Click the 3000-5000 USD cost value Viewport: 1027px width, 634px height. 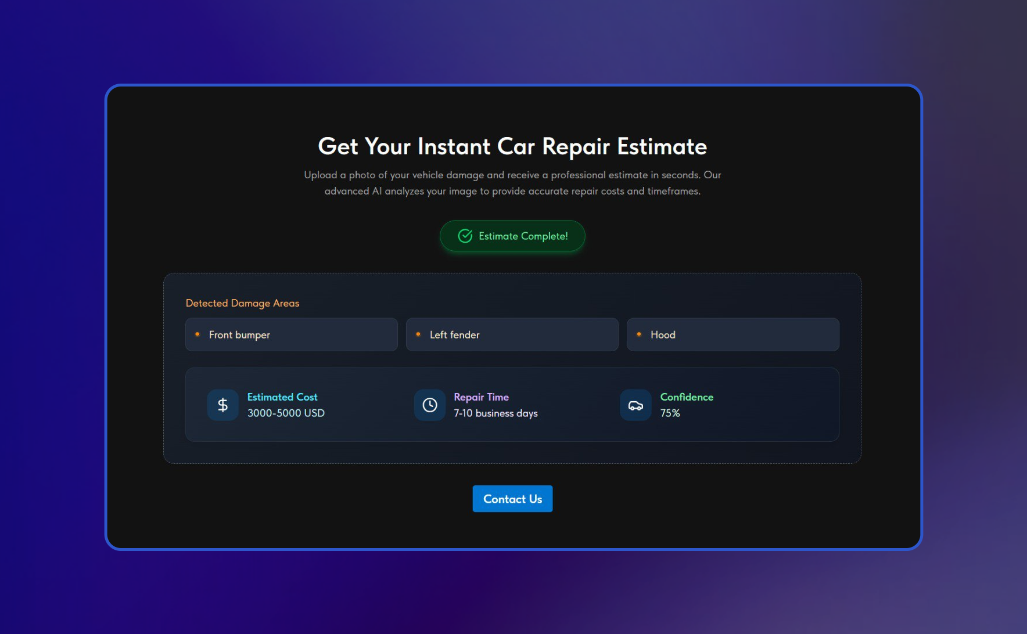286,413
